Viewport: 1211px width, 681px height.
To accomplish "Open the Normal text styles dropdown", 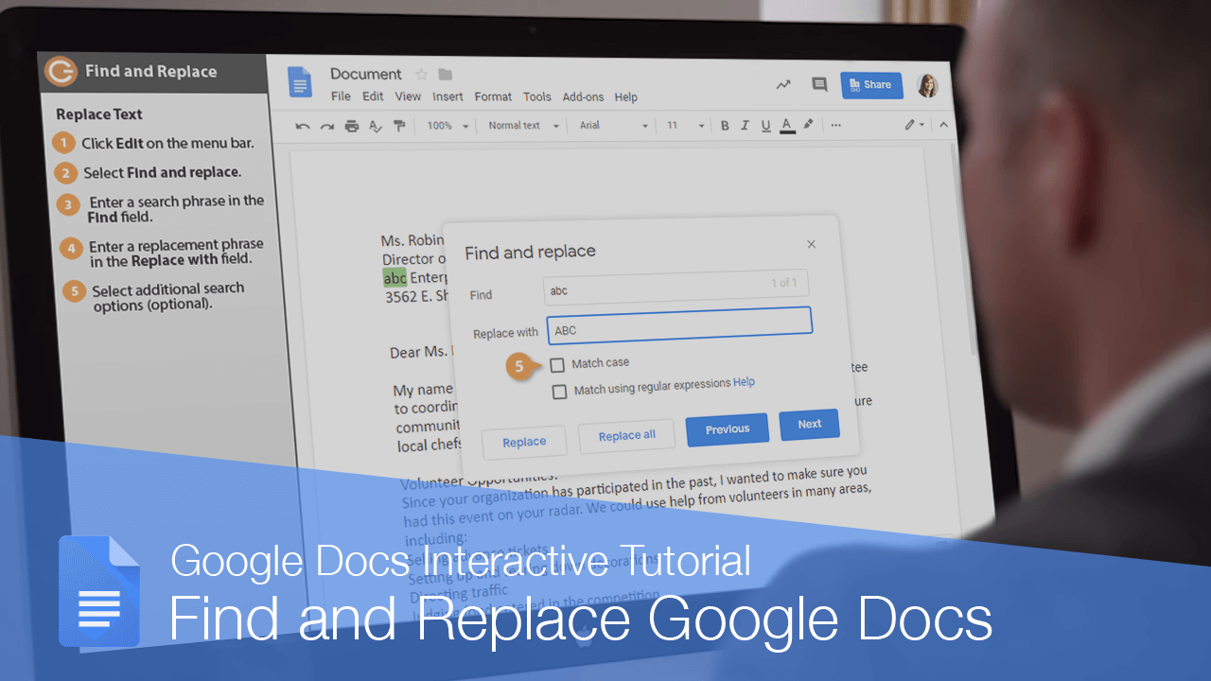I will tap(521, 125).
